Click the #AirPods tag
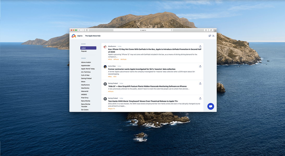Viewport: 285px width, 156px height. pos(123,60)
